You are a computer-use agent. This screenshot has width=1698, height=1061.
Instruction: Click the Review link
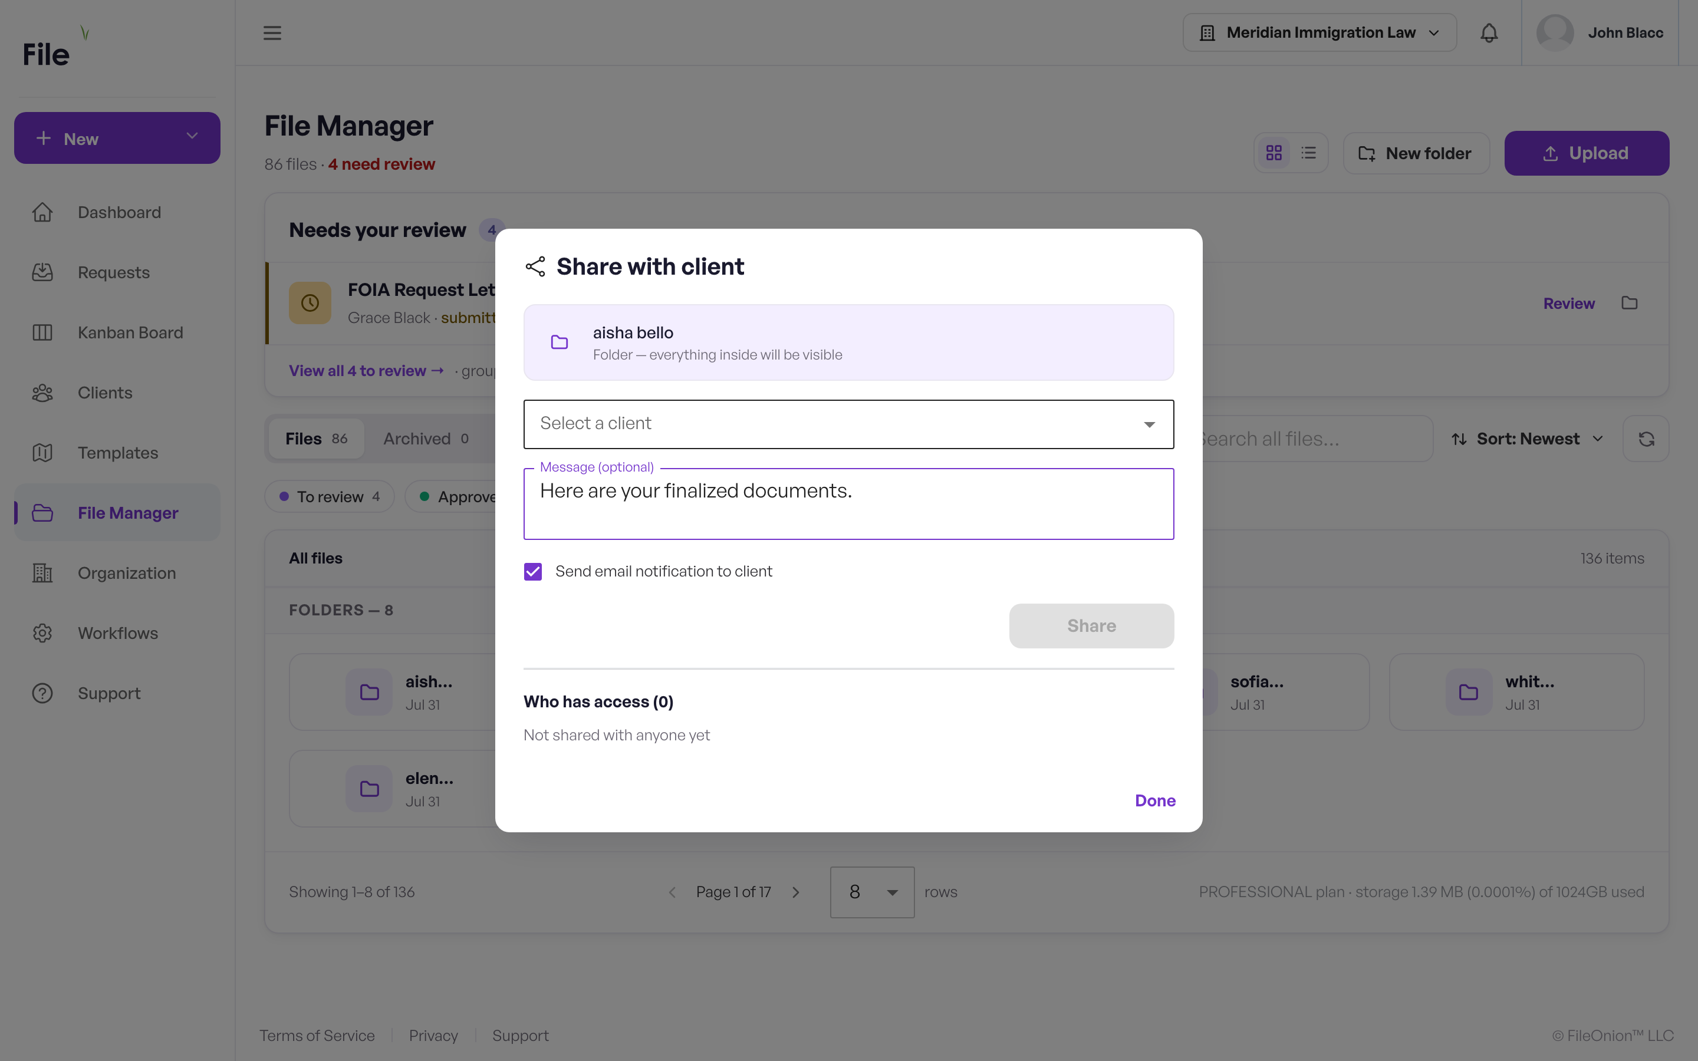[x=1569, y=303]
